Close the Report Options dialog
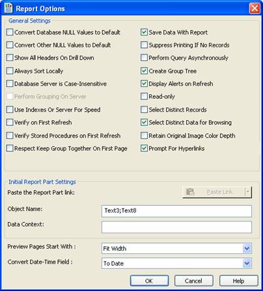This screenshot has height=291, width=263. pyautogui.click(x=255, y=8)
